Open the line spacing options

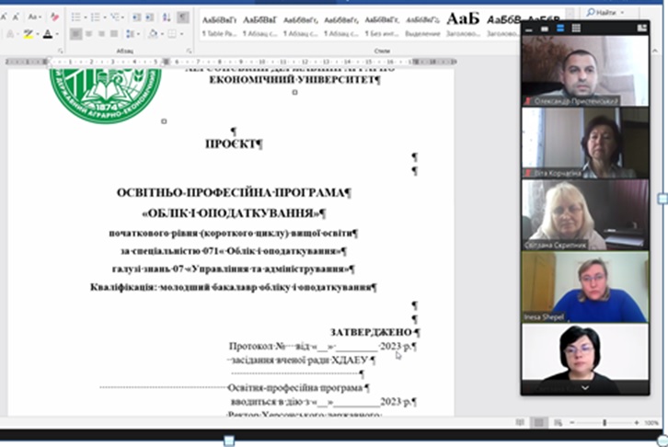[x=132, y=34]
